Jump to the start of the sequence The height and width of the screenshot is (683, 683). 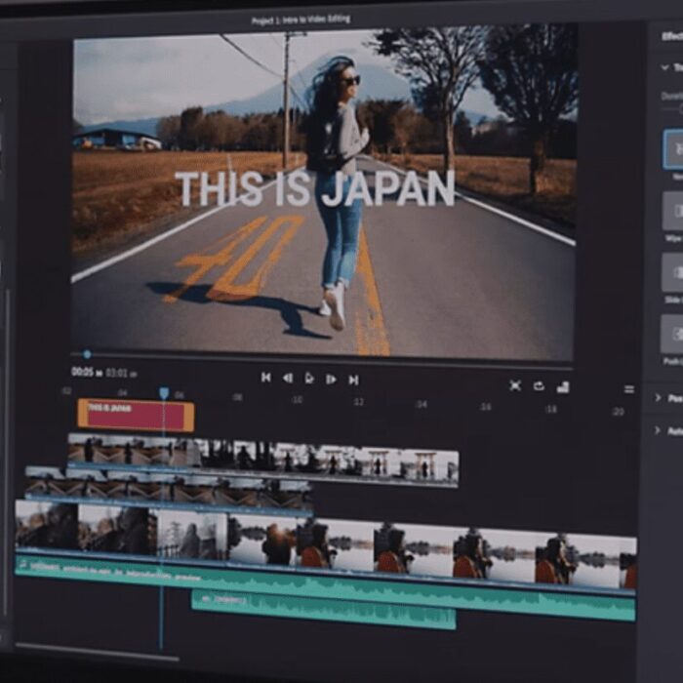[265, 378]
